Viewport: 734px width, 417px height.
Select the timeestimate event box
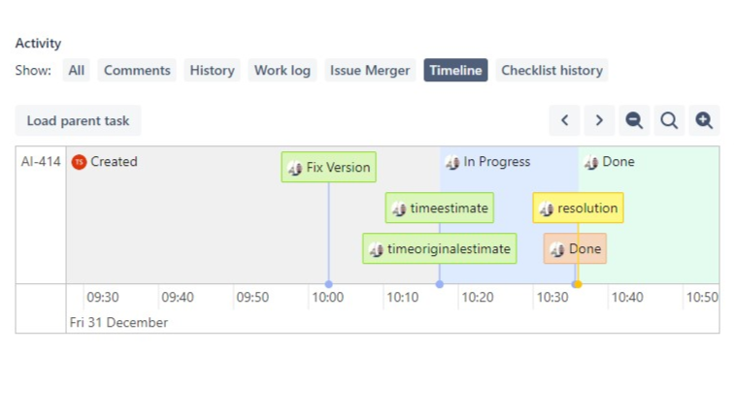click(440, 208)
